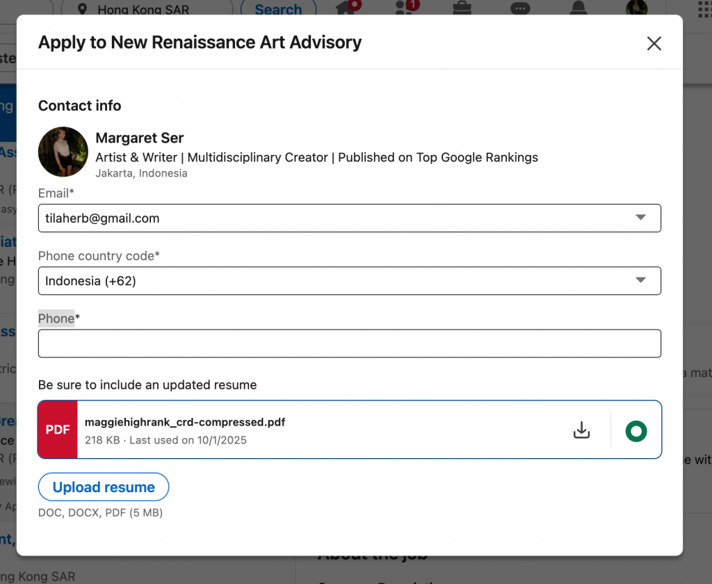Dismiss the Apply dialog with the X
Viewport: 712px width, 584px height.
click(654, 43)
